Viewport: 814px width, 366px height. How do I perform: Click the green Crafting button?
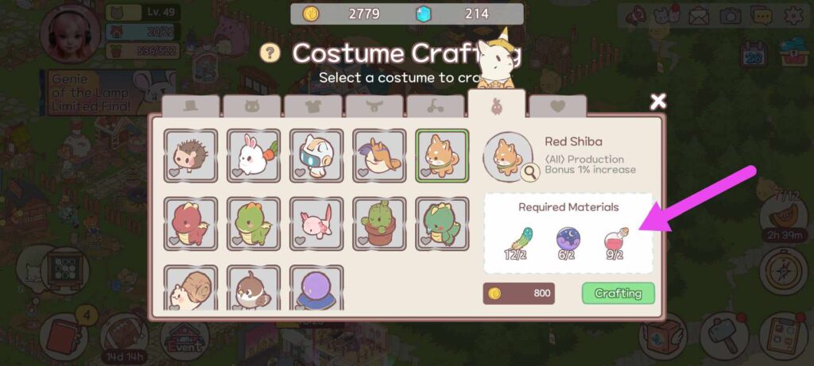point(618,294)
